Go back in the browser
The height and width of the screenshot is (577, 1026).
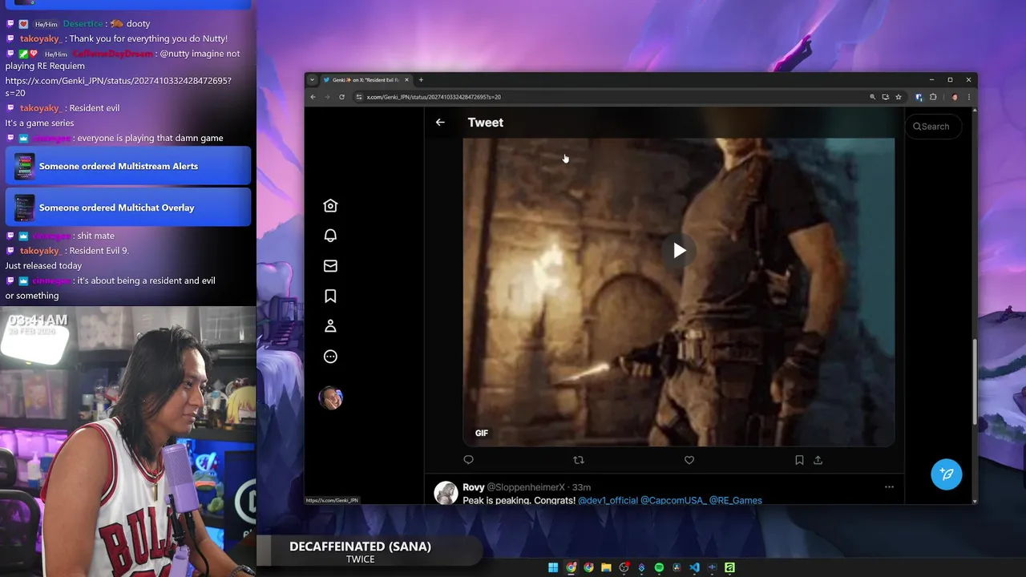pyautogui.click(x=313, y=97)
